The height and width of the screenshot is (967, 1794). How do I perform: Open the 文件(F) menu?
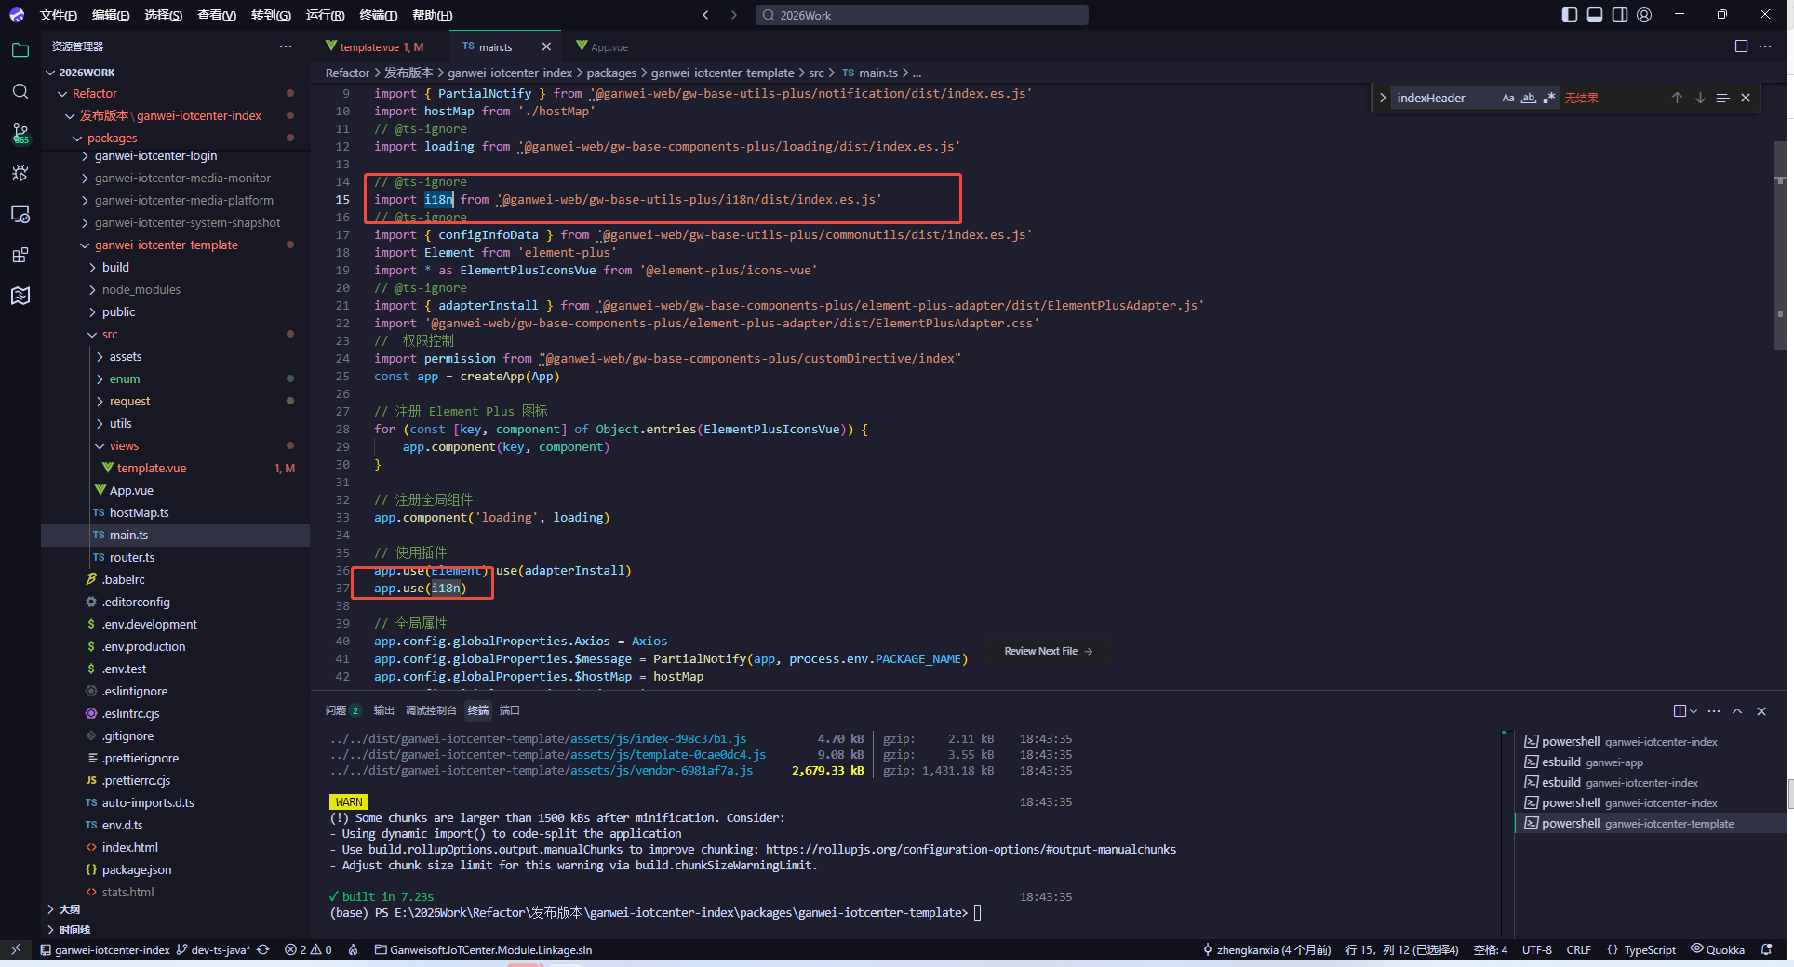(58, 15)
